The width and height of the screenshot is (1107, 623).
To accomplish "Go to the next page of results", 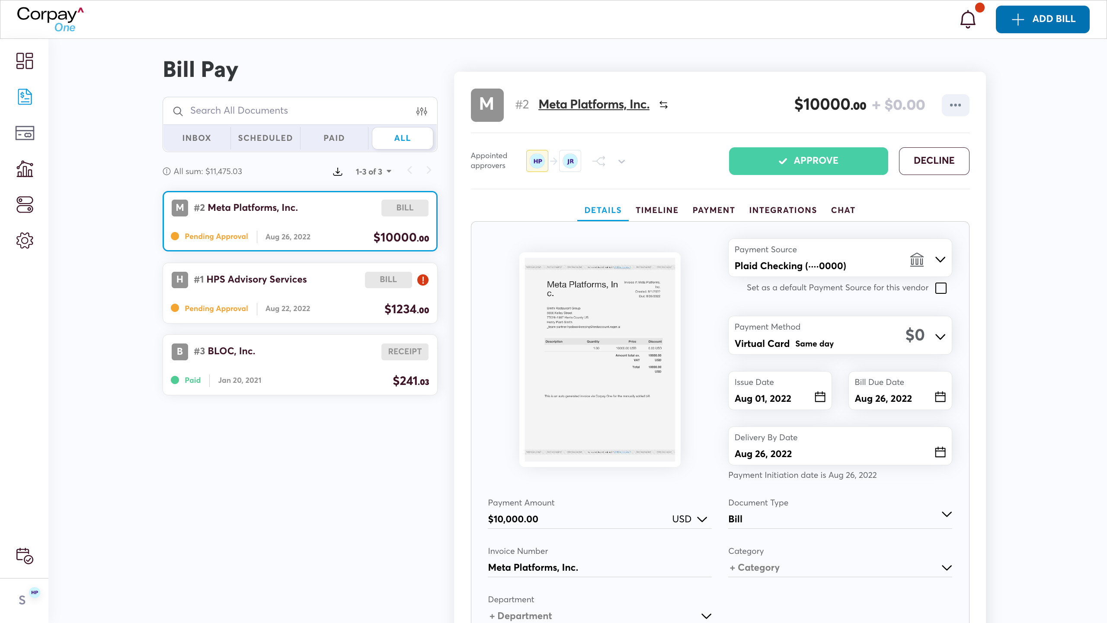I will 429,171.
